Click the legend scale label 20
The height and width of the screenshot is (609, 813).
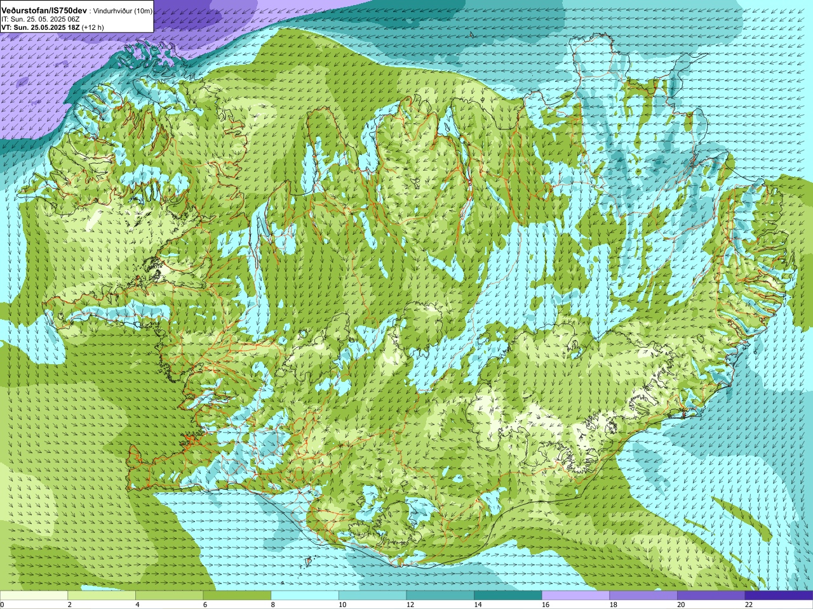[x=681, y=605]
